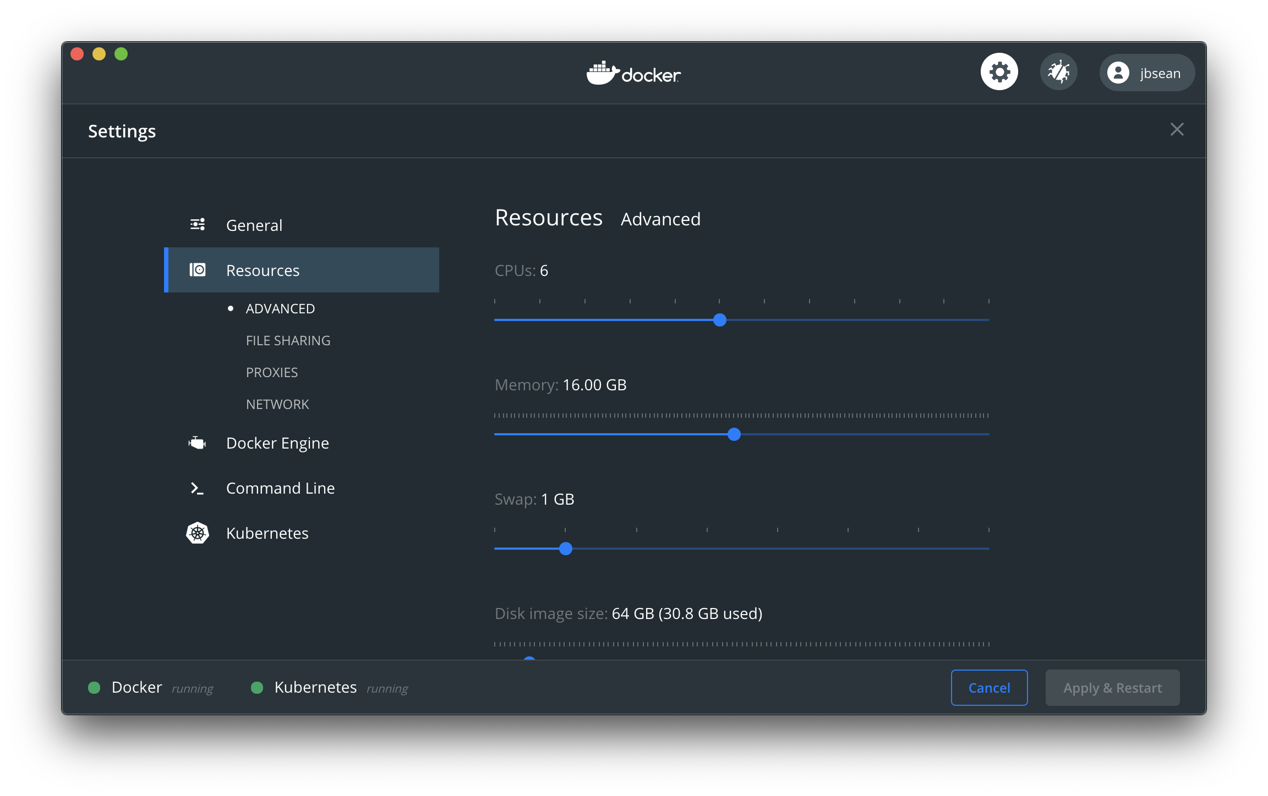The width and height of the screenshot is (1268, 796).
Task: Select the NETWORK subsection
Action: click(x=276, y=403)
